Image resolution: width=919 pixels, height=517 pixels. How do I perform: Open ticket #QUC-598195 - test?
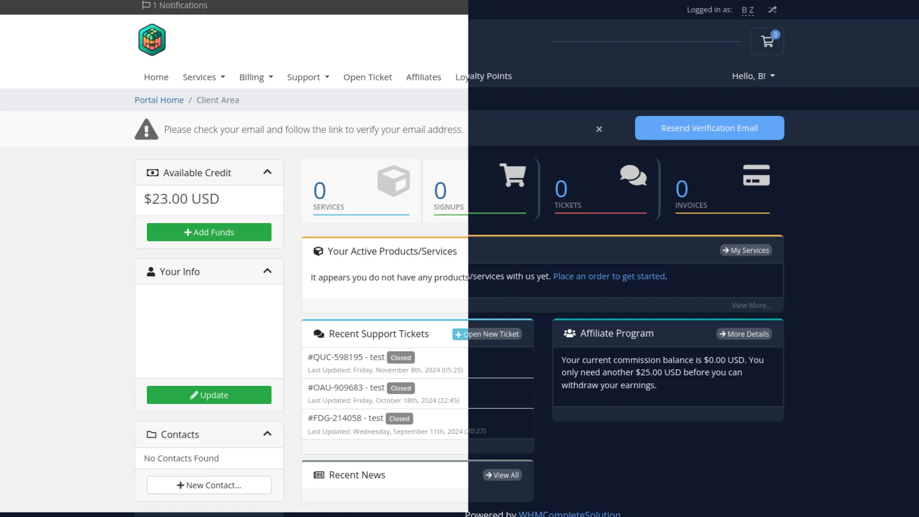[x=346, y=357]
